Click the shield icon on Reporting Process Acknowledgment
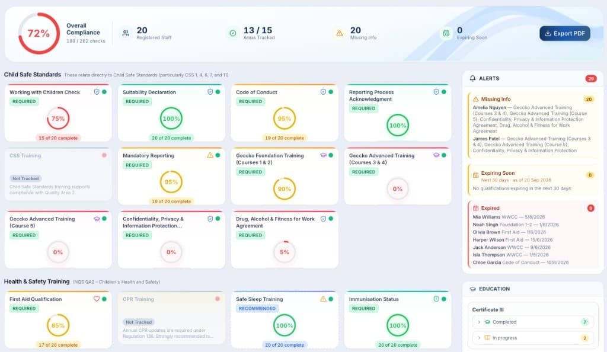607x352 pixels. click(x=436, y=92)
